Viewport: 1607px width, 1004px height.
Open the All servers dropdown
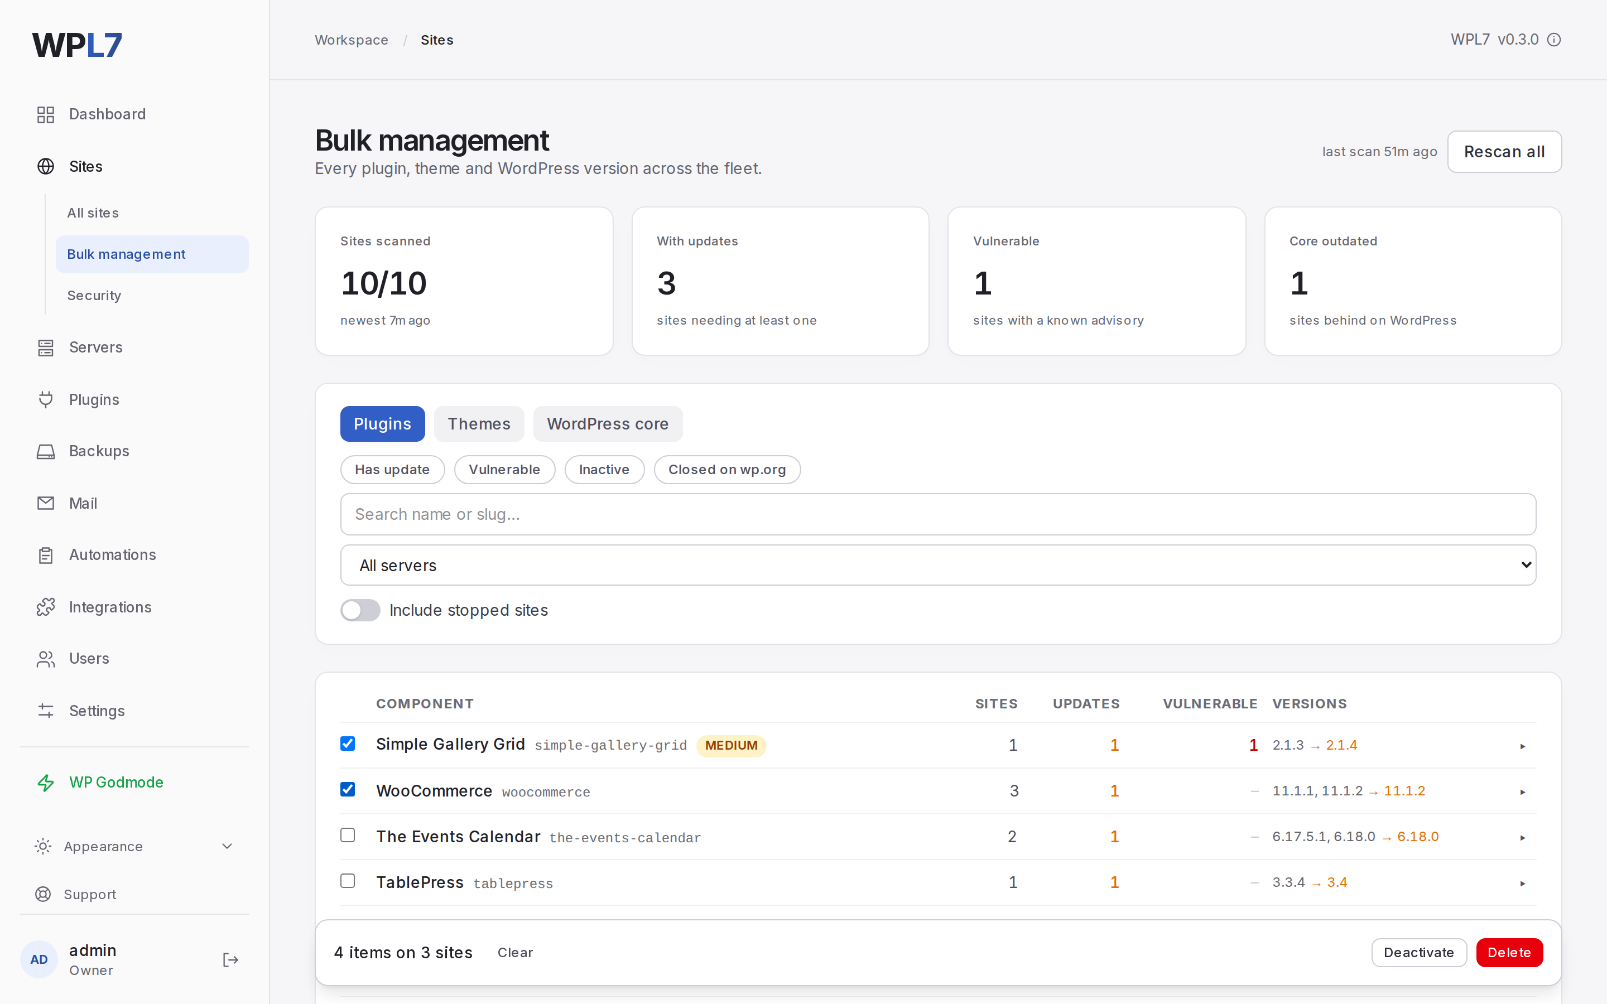coord(937,565)
